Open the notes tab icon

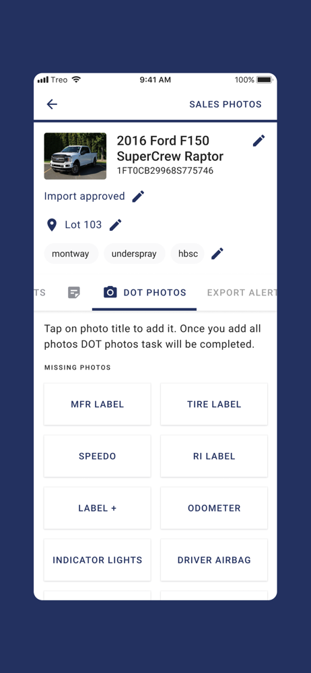point(74,293)
